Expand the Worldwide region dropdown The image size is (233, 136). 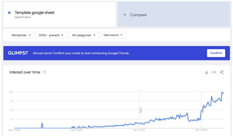pyautogui.click(x=21, y=35)
